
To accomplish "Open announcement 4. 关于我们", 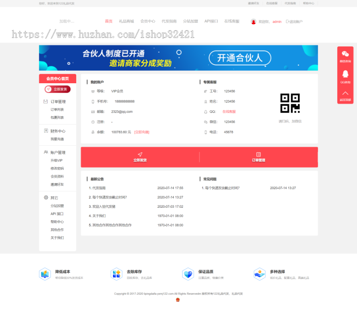I will (x=97, y=216).
